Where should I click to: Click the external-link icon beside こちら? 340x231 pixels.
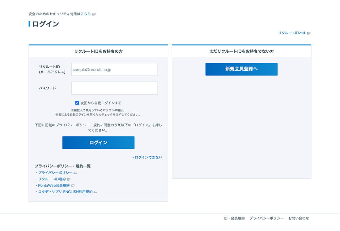pyautogui.click(x=94, y=14)
